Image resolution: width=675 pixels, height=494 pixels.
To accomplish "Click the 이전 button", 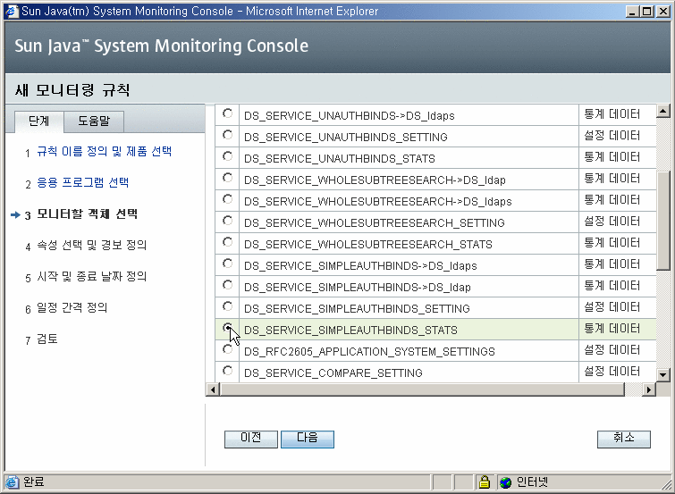I will [x=251, y=439].
